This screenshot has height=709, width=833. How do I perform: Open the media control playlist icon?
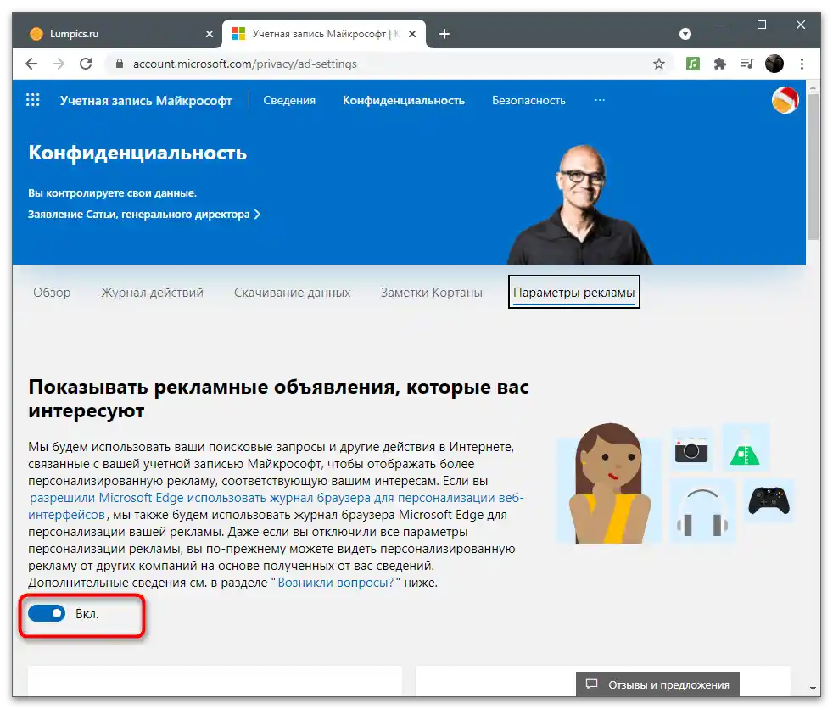tap(747, 64)
